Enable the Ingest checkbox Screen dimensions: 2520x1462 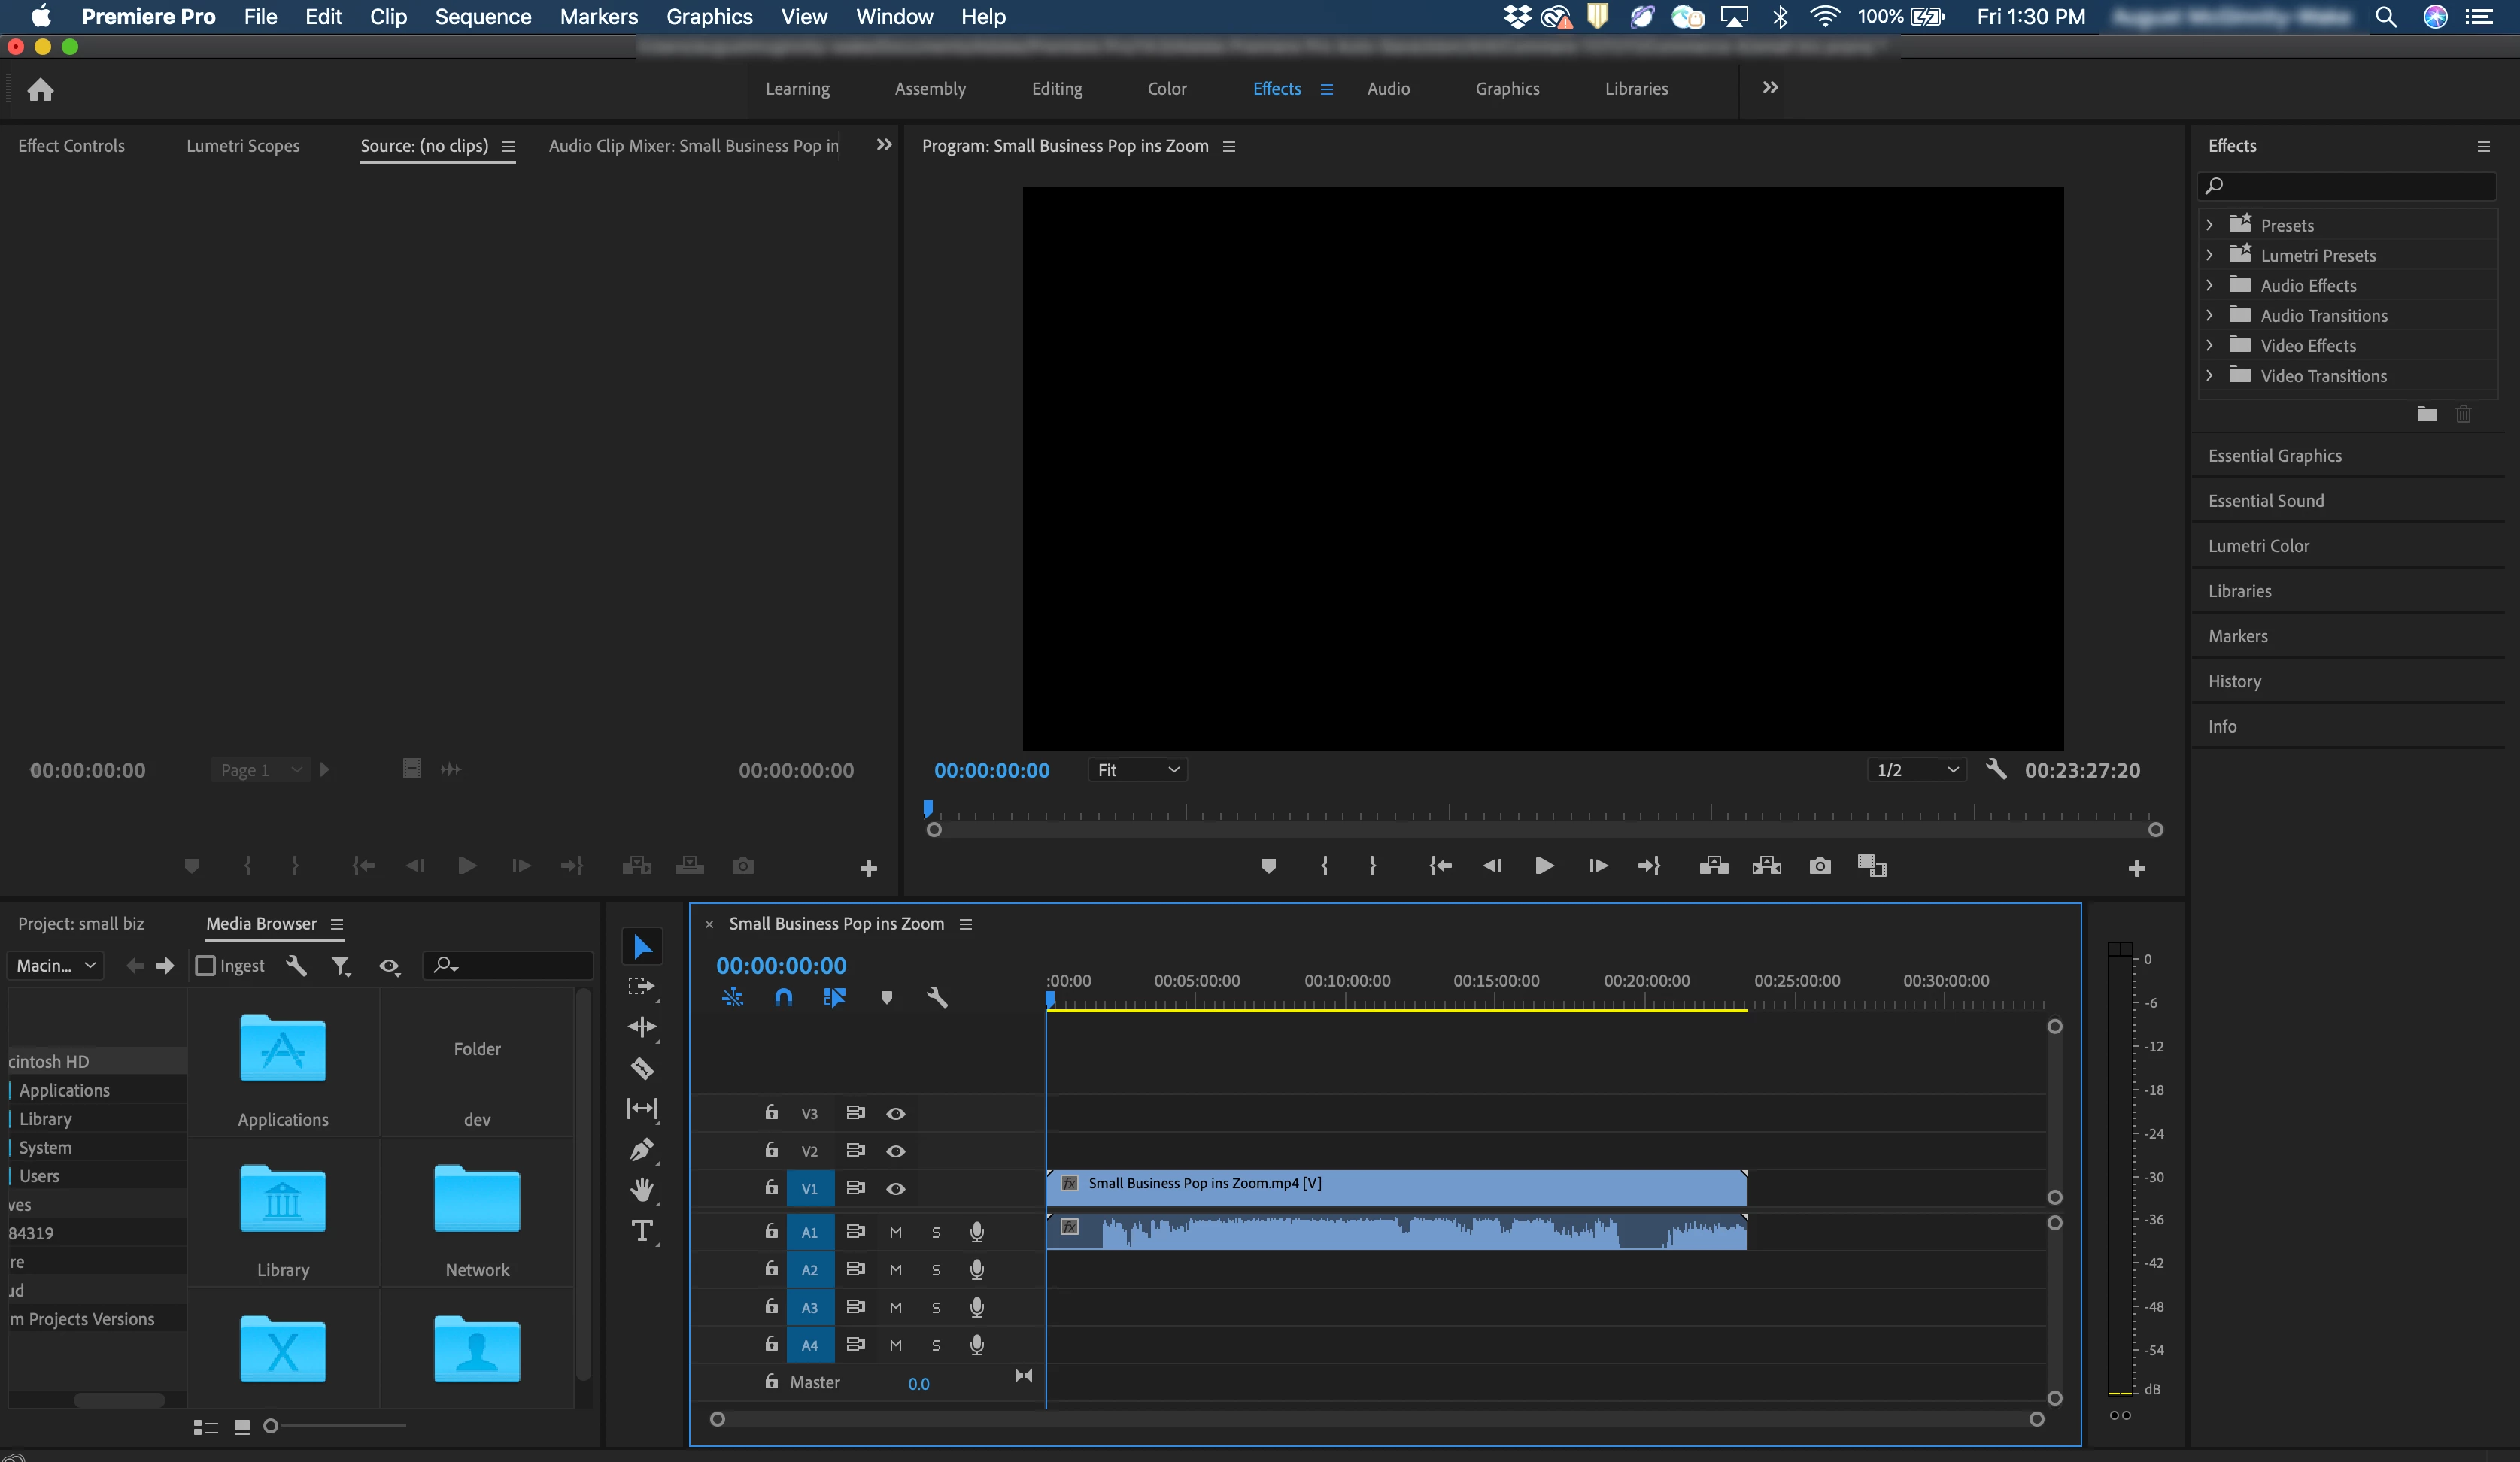205,965
